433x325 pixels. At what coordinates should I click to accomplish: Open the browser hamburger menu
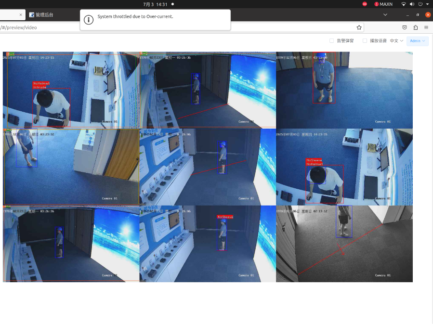tap(426, 27)
